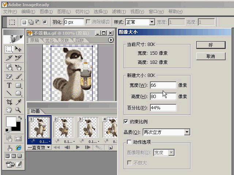Click the 好 button
Screen dimensions: 234x175
(211, 45)
